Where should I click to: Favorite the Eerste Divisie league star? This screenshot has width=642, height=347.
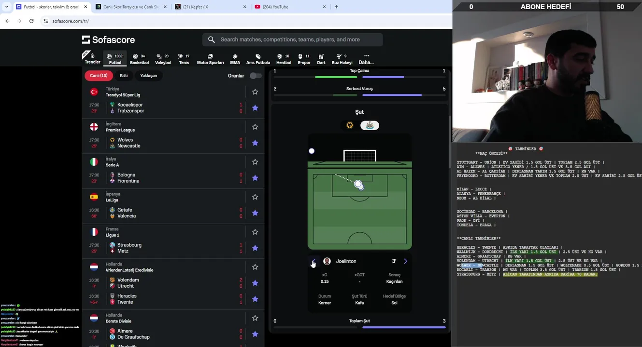(x=255, y=318)
